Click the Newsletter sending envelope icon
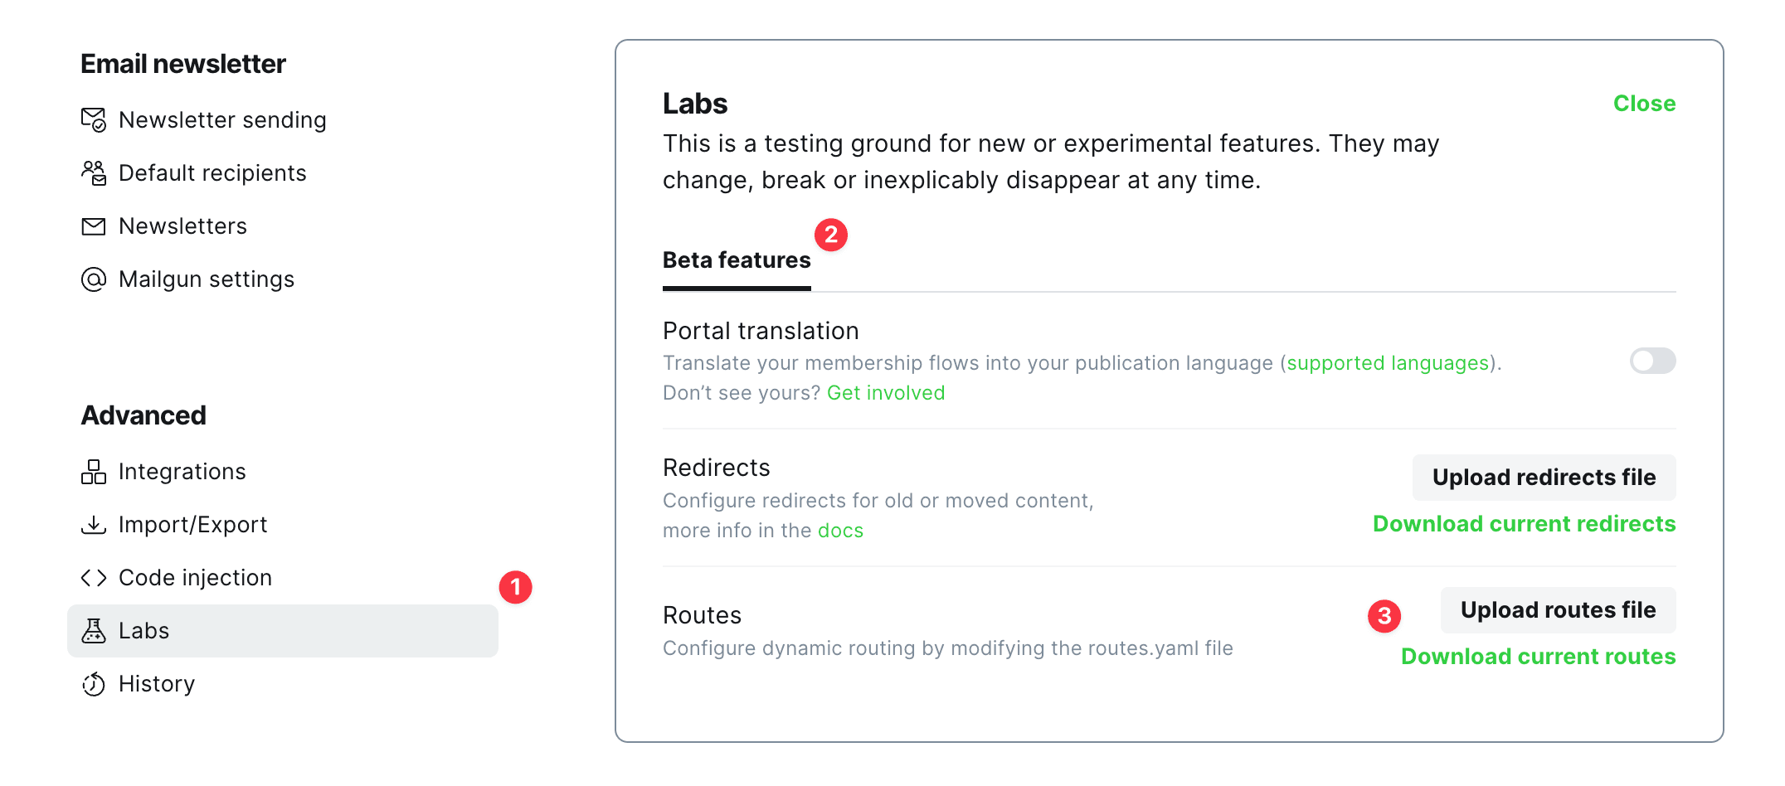The width and height of the screenshot is (1785, 786). (x=94, y=120)
